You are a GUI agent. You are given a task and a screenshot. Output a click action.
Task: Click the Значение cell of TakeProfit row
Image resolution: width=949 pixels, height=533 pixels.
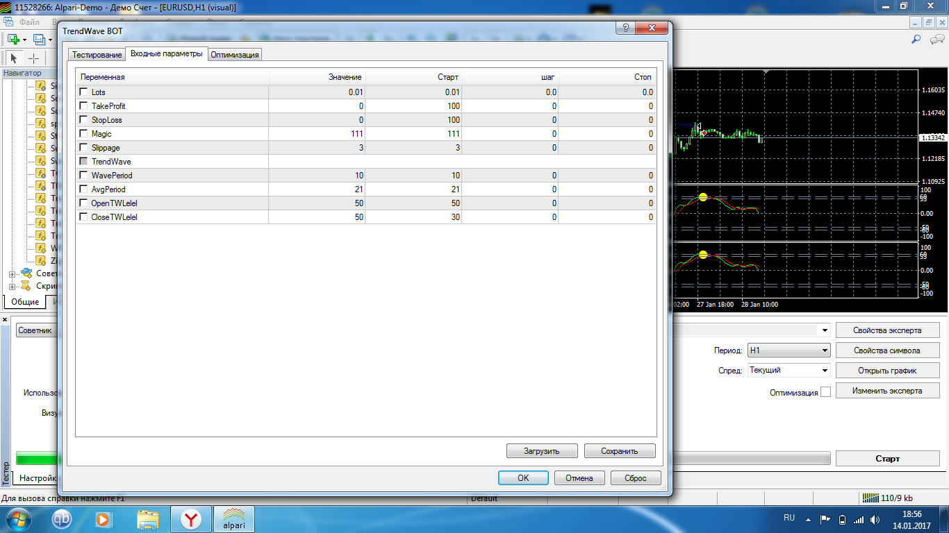pos(317,106)
